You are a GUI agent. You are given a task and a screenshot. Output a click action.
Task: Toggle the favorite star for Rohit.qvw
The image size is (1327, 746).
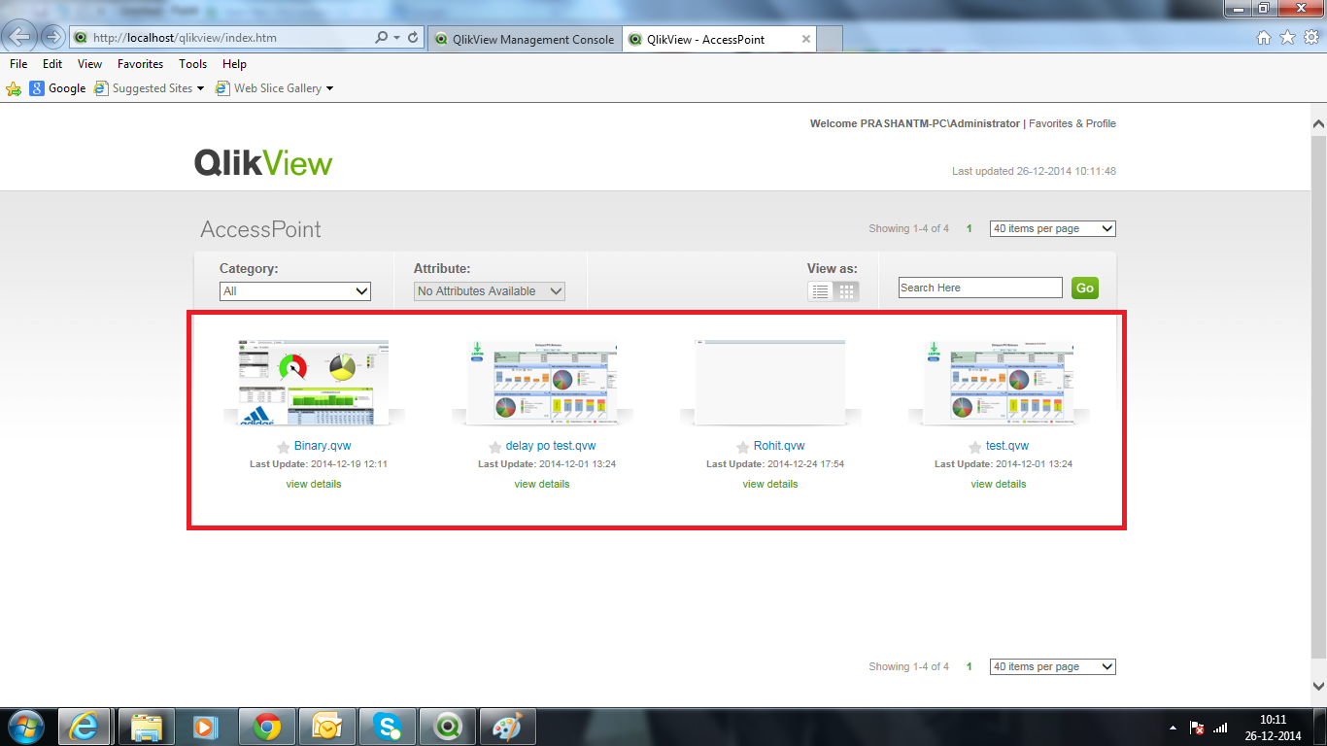742,447
